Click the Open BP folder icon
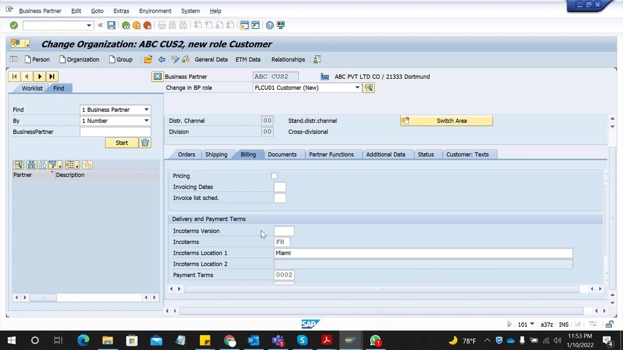 148,59
